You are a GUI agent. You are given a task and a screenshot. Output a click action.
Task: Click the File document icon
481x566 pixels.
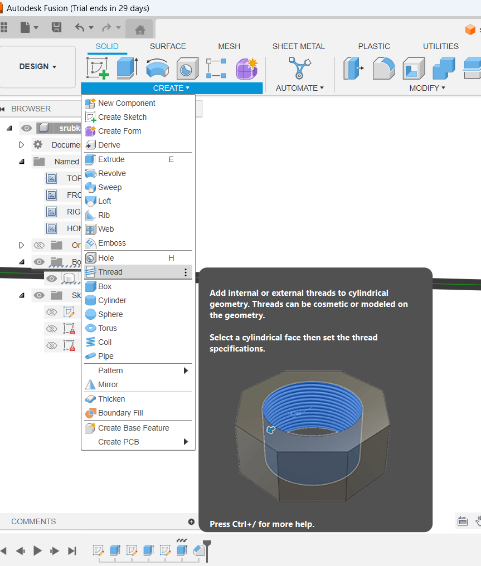click(25, 27)
